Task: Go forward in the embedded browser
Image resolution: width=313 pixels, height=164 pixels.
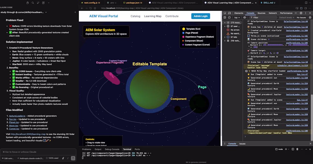Action: click(x=87, y=8)
